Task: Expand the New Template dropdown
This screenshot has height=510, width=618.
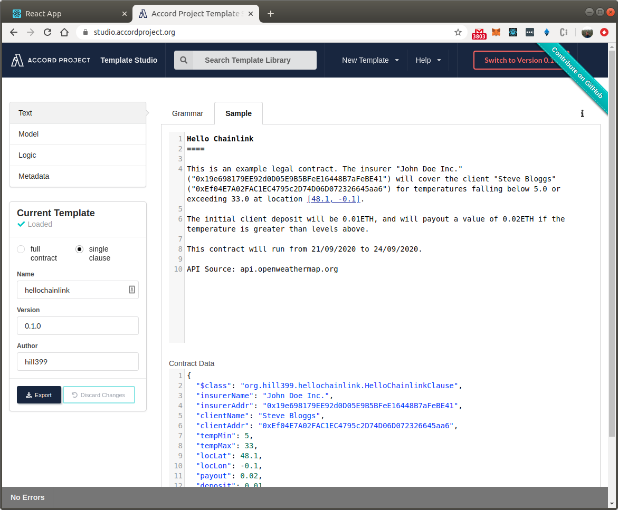Action: [370, 60]
